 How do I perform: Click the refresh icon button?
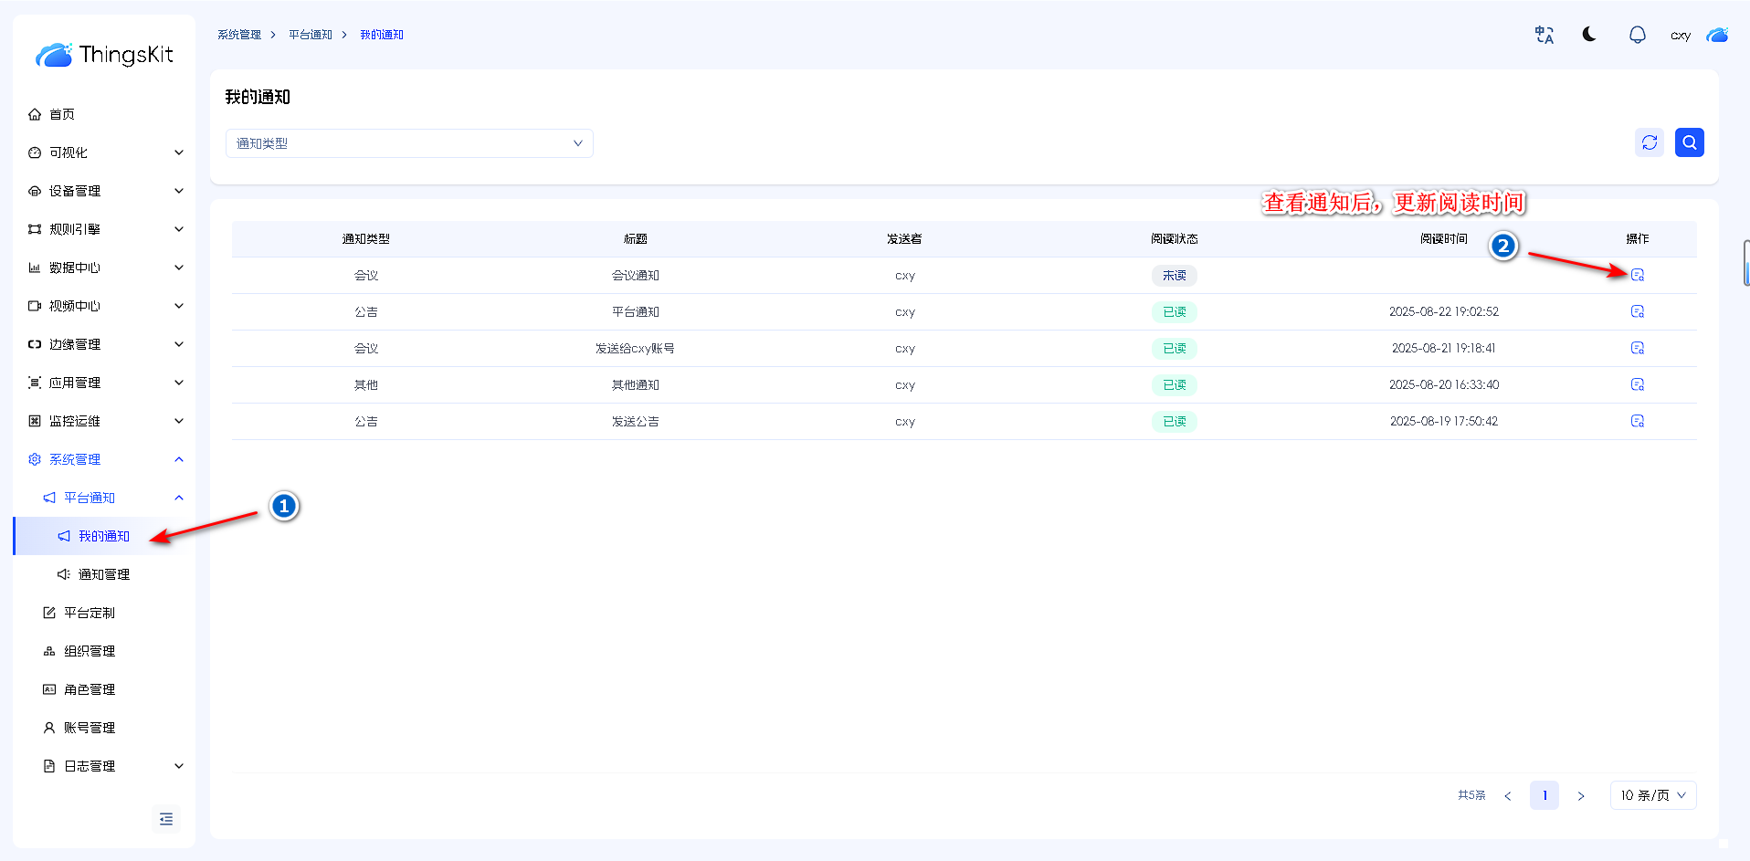[x=1649, y=142]
